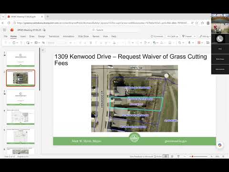This screenshot has height=172, width=229.
Task: Open the Design ribbon tab
Action: pyautogui.click(x=42, y=36)
